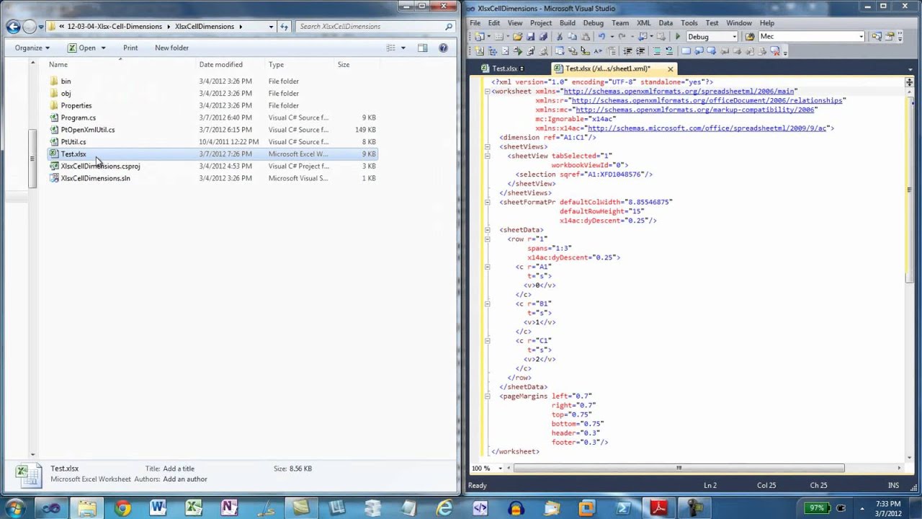
Task: Click the Explorer navigation pane scrollbar
Action: pos(32,159)
